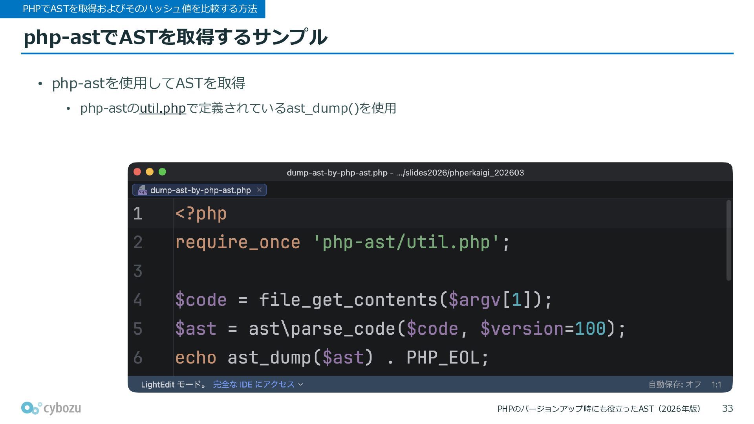The width and height of the screenshot is (754, 424).
Task: Select the dump-ast-by-php-ast.php editor tab
Action: (x=200, y=190)
